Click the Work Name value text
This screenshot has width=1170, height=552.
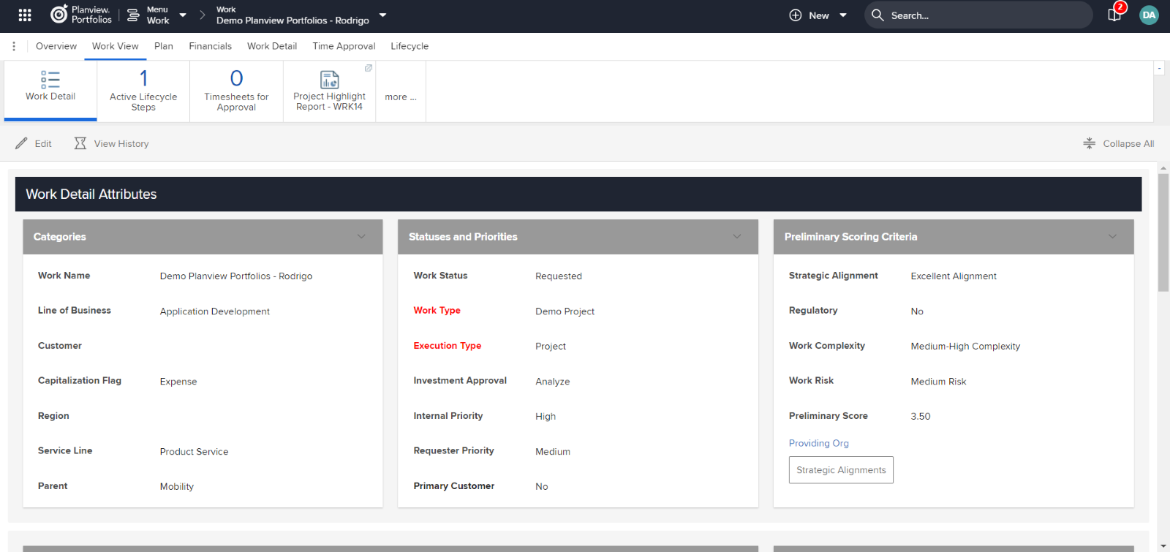(236, 276)
